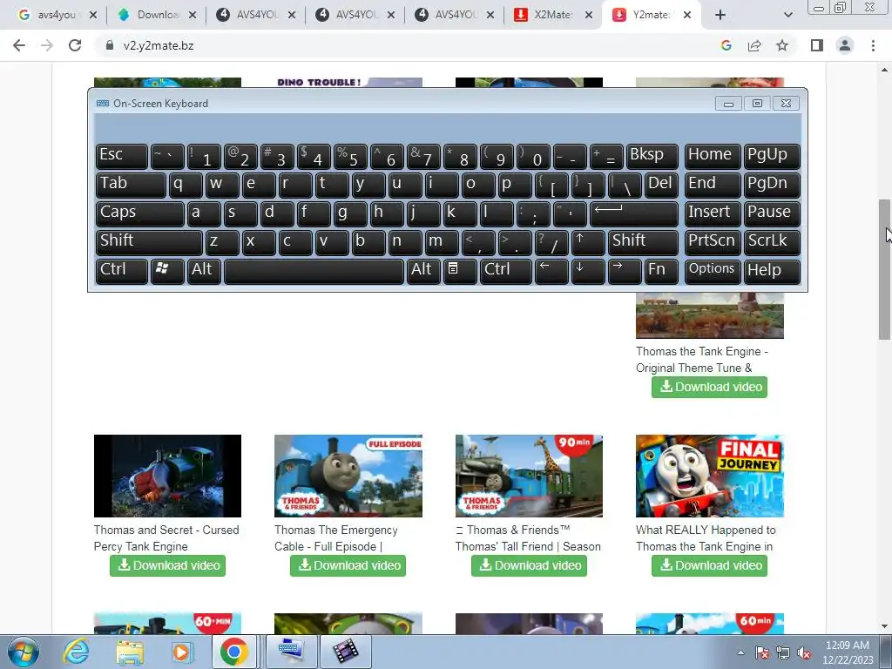Click the context menu key on keyboard
The width and height of the screenshot is (892, 669).
coord(460,271)
